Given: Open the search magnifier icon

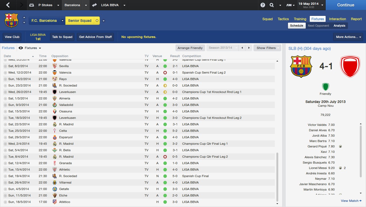Looking at the screenshot, I should coord(272,5).
